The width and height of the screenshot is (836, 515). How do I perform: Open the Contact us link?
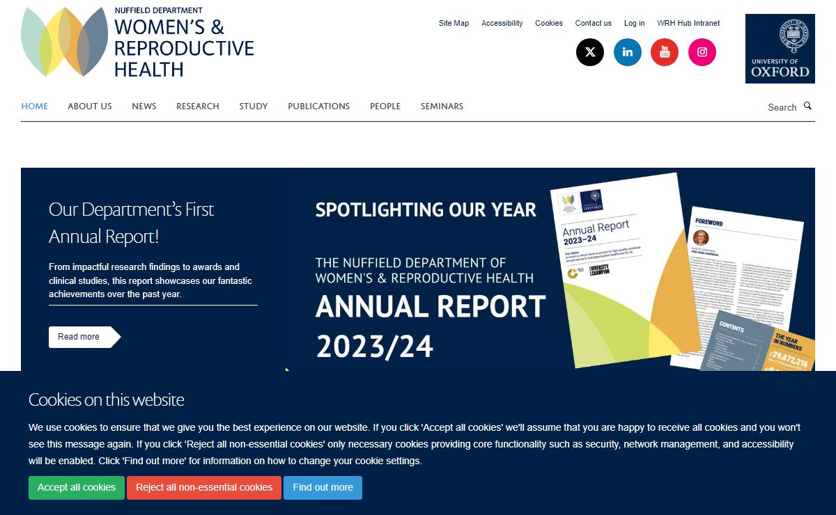pyautogui.click(x=594, y=23)
